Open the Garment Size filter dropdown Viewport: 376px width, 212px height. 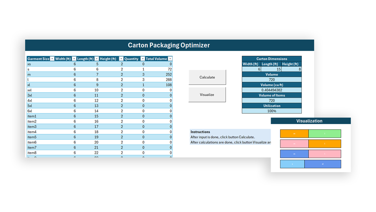(52, 59)
